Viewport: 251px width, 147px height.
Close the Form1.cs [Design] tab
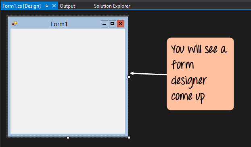click(54, 6)
